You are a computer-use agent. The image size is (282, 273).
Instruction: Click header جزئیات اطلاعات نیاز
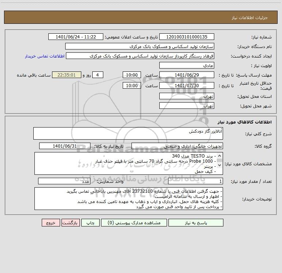pos(250,18)
